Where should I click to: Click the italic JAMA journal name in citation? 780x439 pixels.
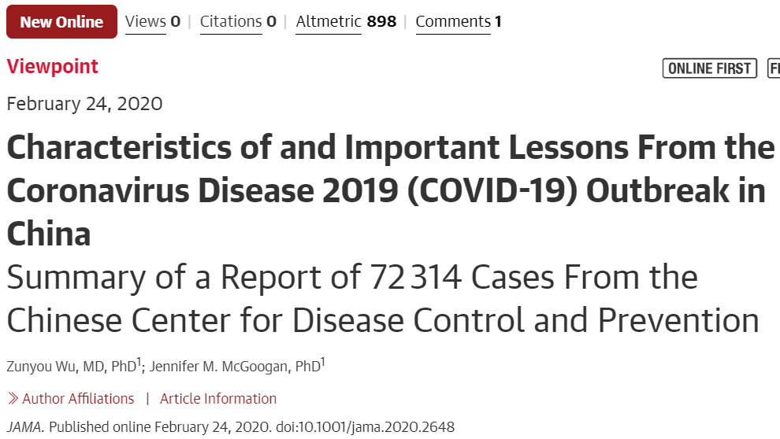pos(25,427)
